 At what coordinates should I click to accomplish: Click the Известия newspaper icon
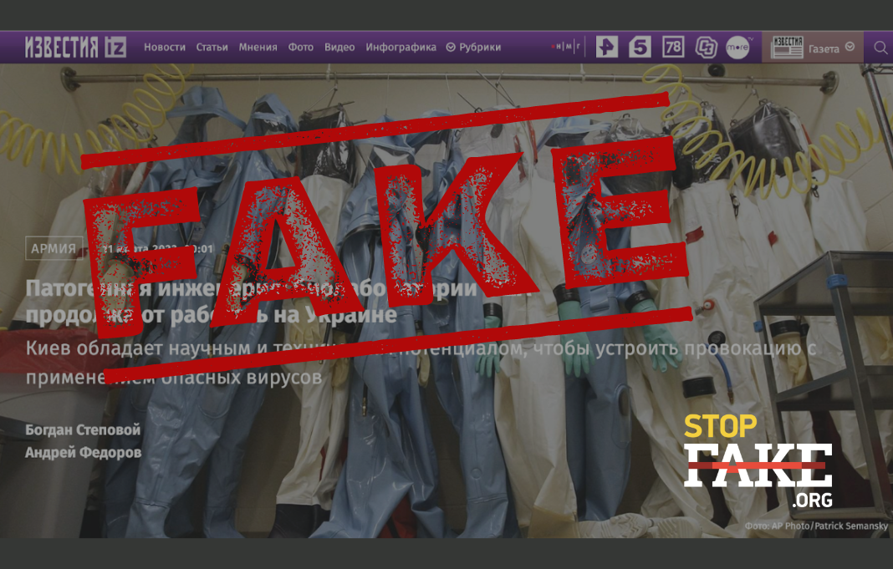tap(787, 48)
